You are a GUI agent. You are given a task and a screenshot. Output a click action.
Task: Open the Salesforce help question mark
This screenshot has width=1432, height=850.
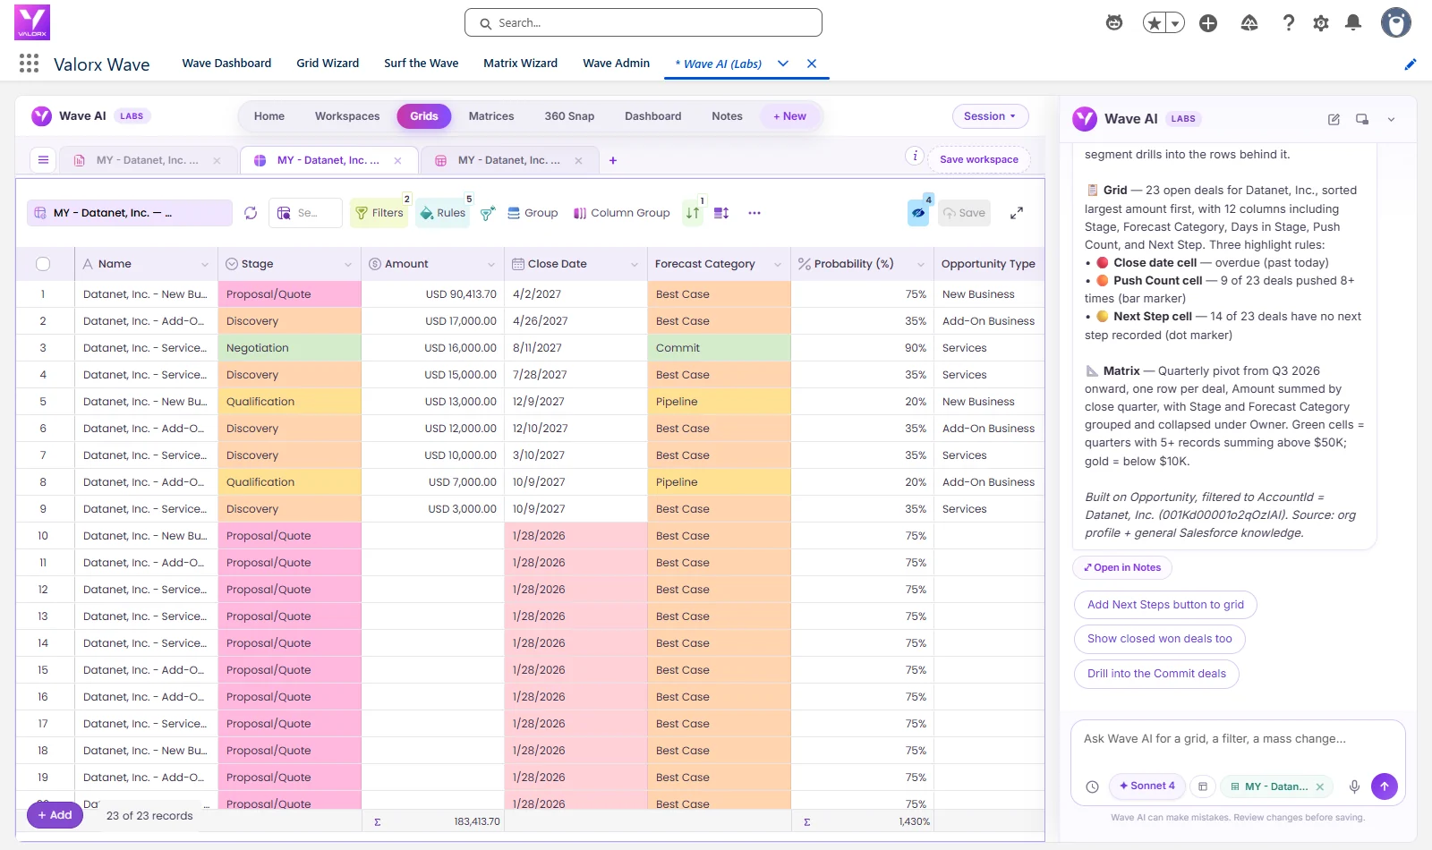(x=1289, y=23)
